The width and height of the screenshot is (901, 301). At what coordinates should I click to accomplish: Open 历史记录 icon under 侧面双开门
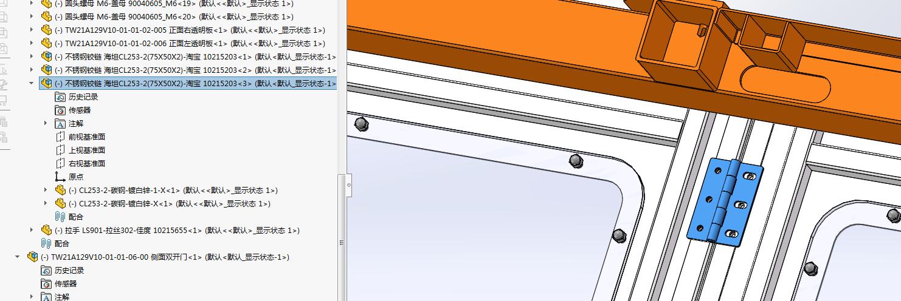click(x=46, y=271)
